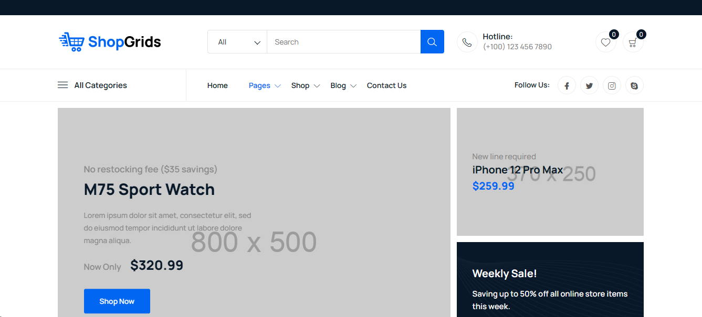702x317 pixels.
Task: Click the hotline phone icon
Action: pyautogui.click(x=467, y=42)
